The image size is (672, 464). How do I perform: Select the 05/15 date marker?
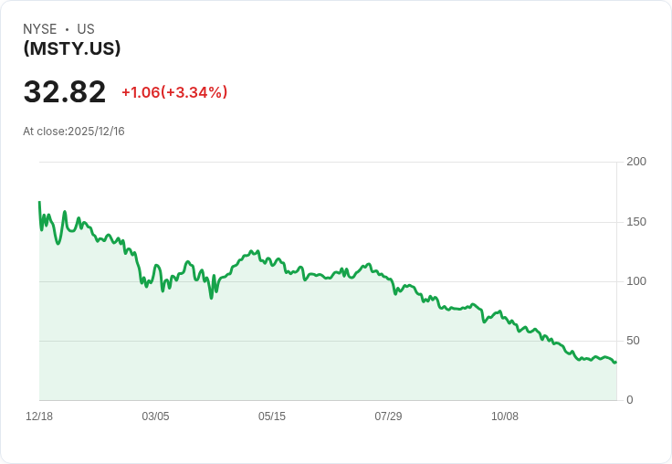pos(272,417)
